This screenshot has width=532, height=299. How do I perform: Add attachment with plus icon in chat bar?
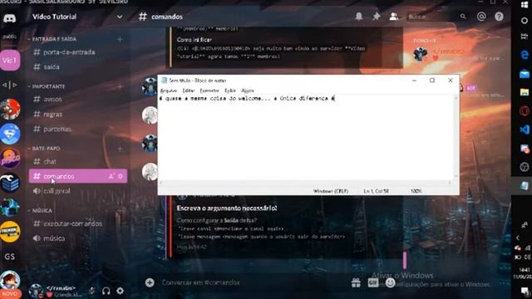pos(150,282)
